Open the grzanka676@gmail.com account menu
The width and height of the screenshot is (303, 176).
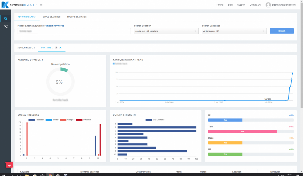(283, 5)
